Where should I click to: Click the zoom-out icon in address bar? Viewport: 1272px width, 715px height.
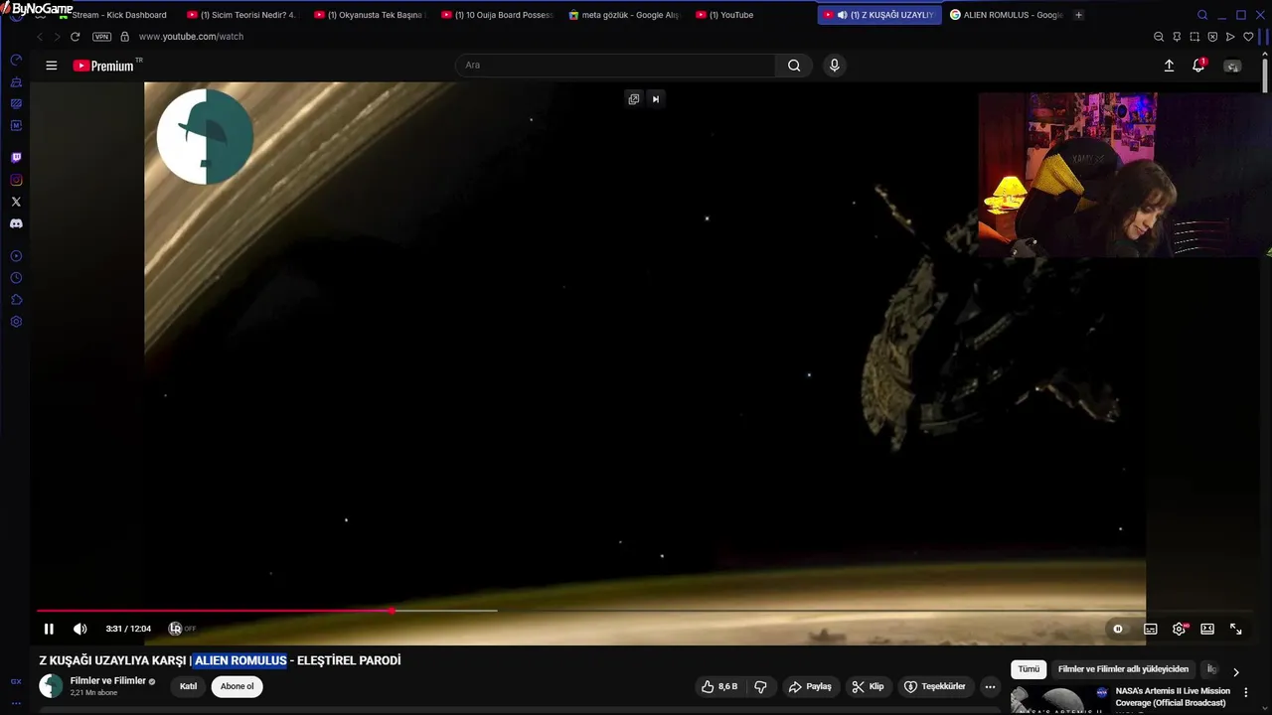click(x=1159, y=37)
